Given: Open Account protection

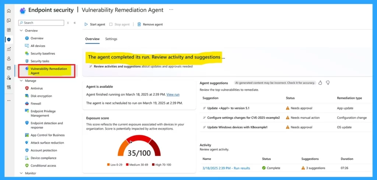Looking at the screenshot, I should click(x=44, y=151).
